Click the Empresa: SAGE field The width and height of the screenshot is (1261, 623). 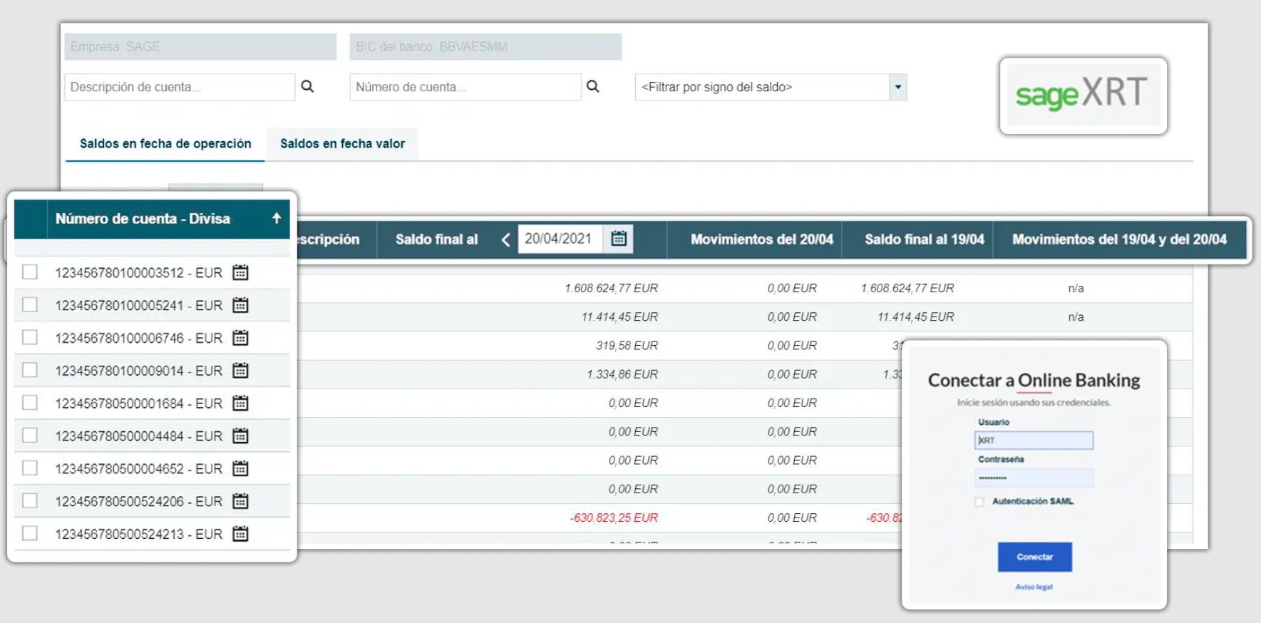(x=200, y=47)
